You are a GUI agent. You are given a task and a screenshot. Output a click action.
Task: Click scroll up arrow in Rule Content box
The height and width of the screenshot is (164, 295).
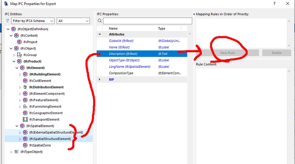pyautogui.click(x=289, y=71)
